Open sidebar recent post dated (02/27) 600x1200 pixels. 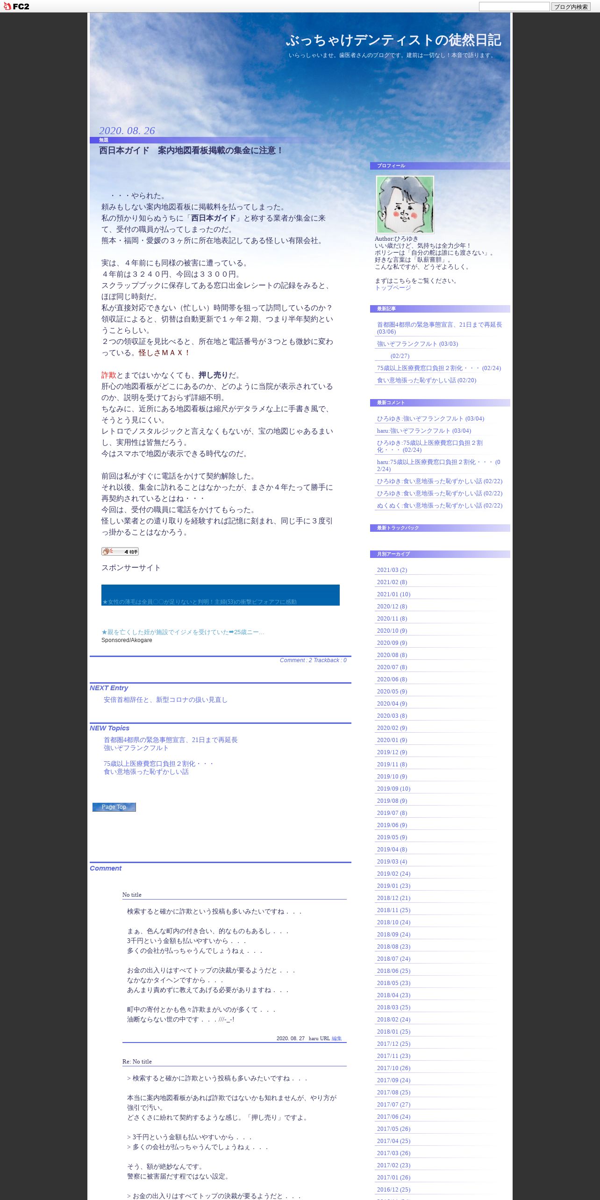pyautogui.click(x=400, y=356)
